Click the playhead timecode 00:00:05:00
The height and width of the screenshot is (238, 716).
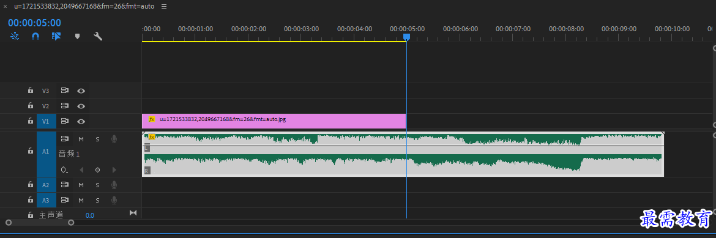pos(34,23)
